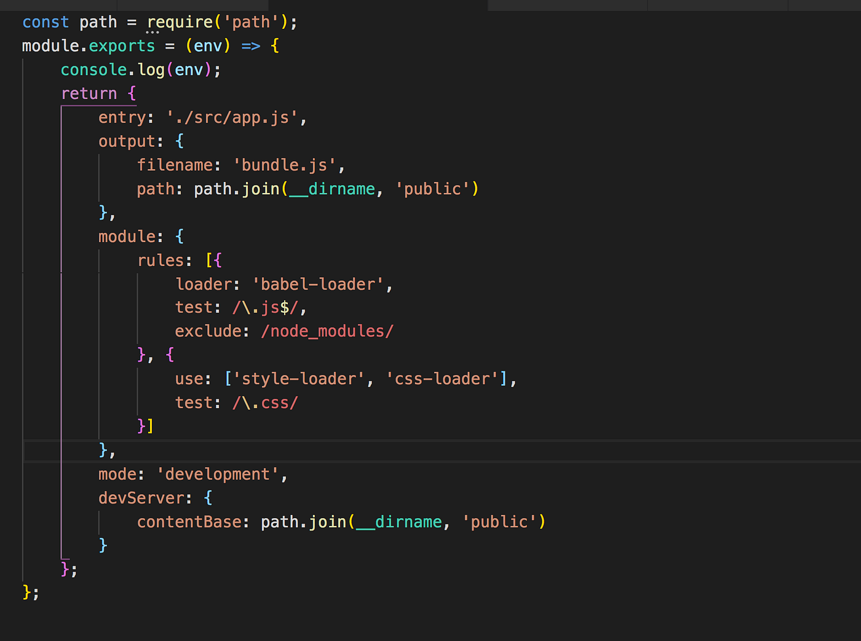Click the '}]' closing the rules array
Viewport: 861px width, 641px height.
coord(146,426)
